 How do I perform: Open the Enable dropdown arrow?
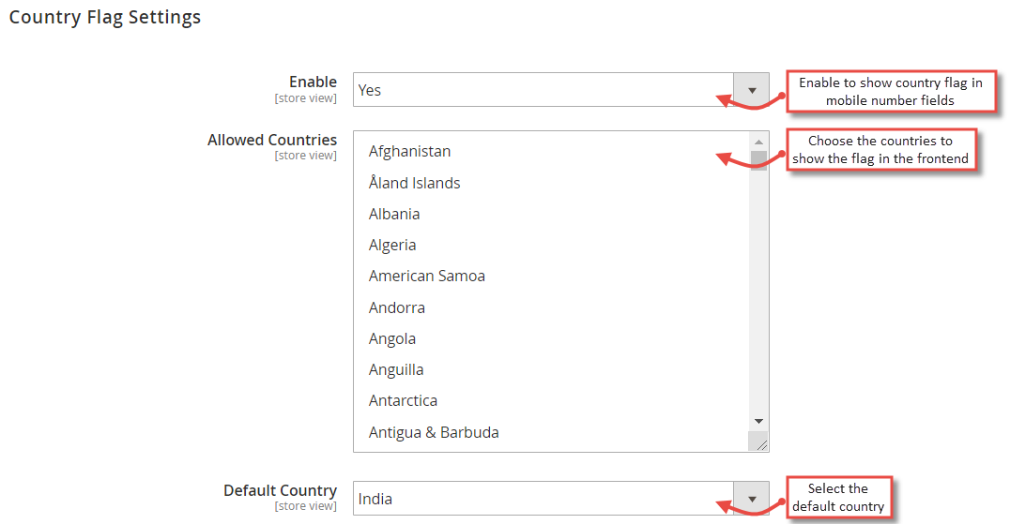tap(751, 90)
